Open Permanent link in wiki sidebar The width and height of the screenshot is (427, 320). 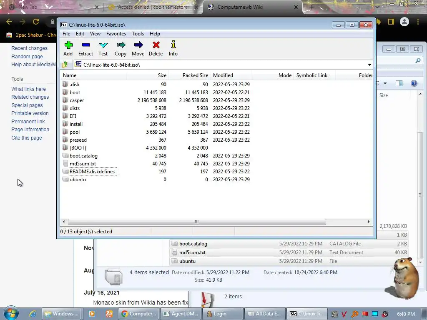(28, 122)
